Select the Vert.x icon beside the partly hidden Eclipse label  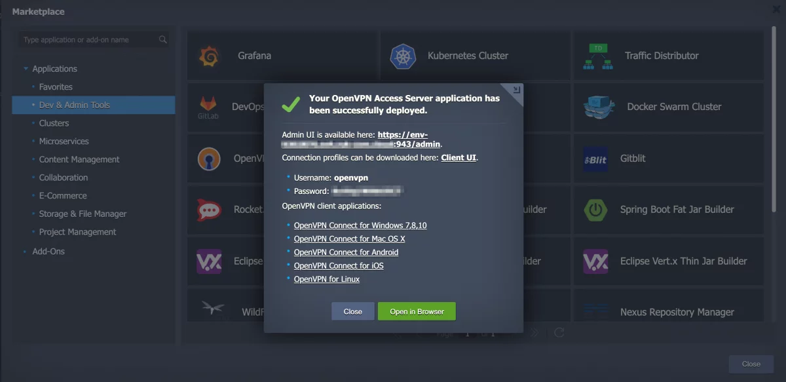point(209,261)
